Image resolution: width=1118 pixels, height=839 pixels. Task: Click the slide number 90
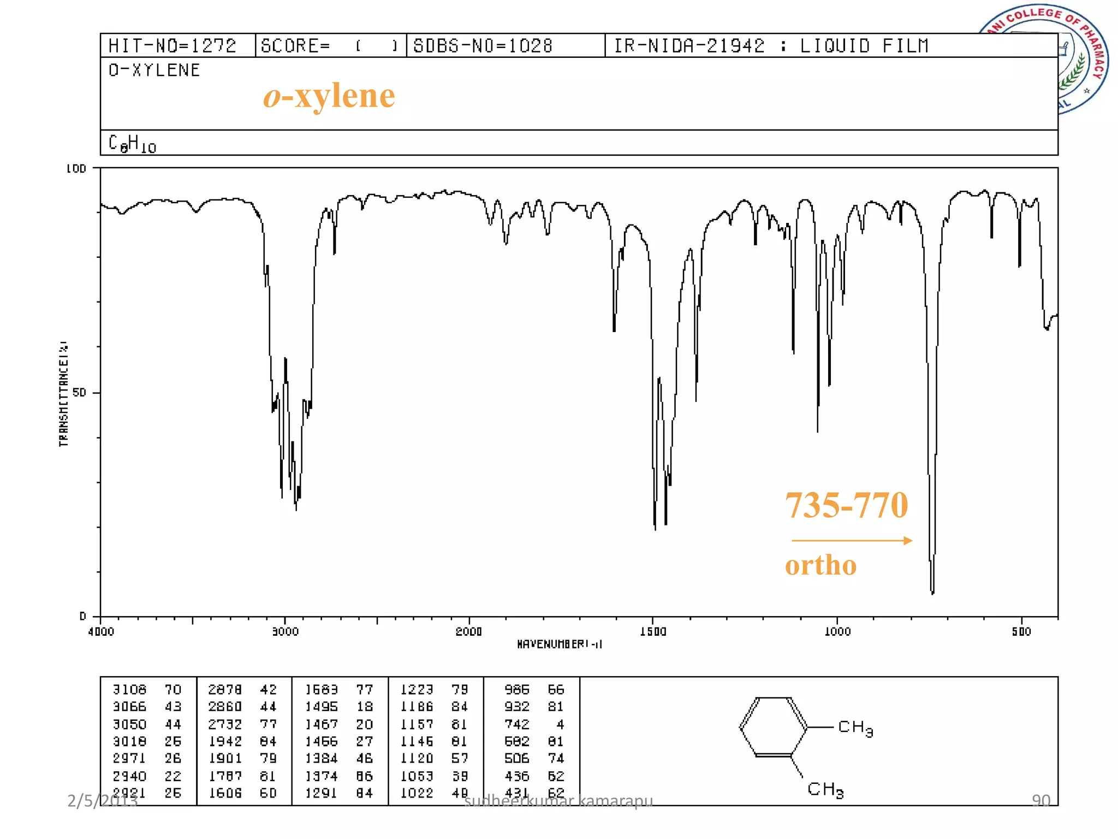pos(1041,801)
